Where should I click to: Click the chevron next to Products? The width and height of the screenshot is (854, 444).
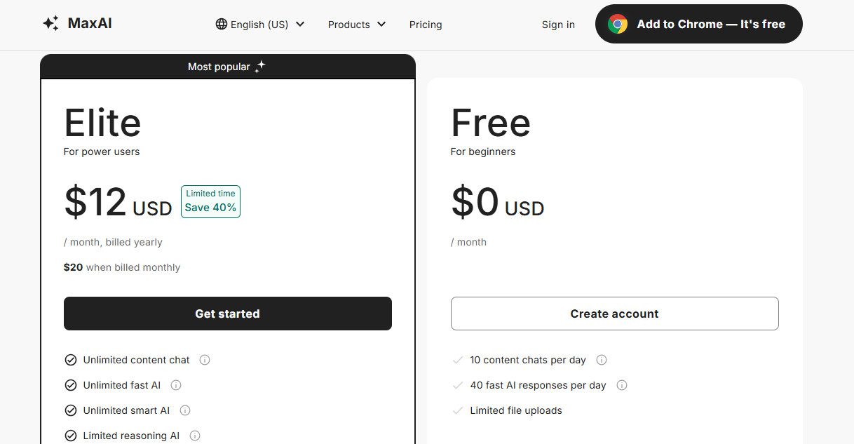pos(381,25)
